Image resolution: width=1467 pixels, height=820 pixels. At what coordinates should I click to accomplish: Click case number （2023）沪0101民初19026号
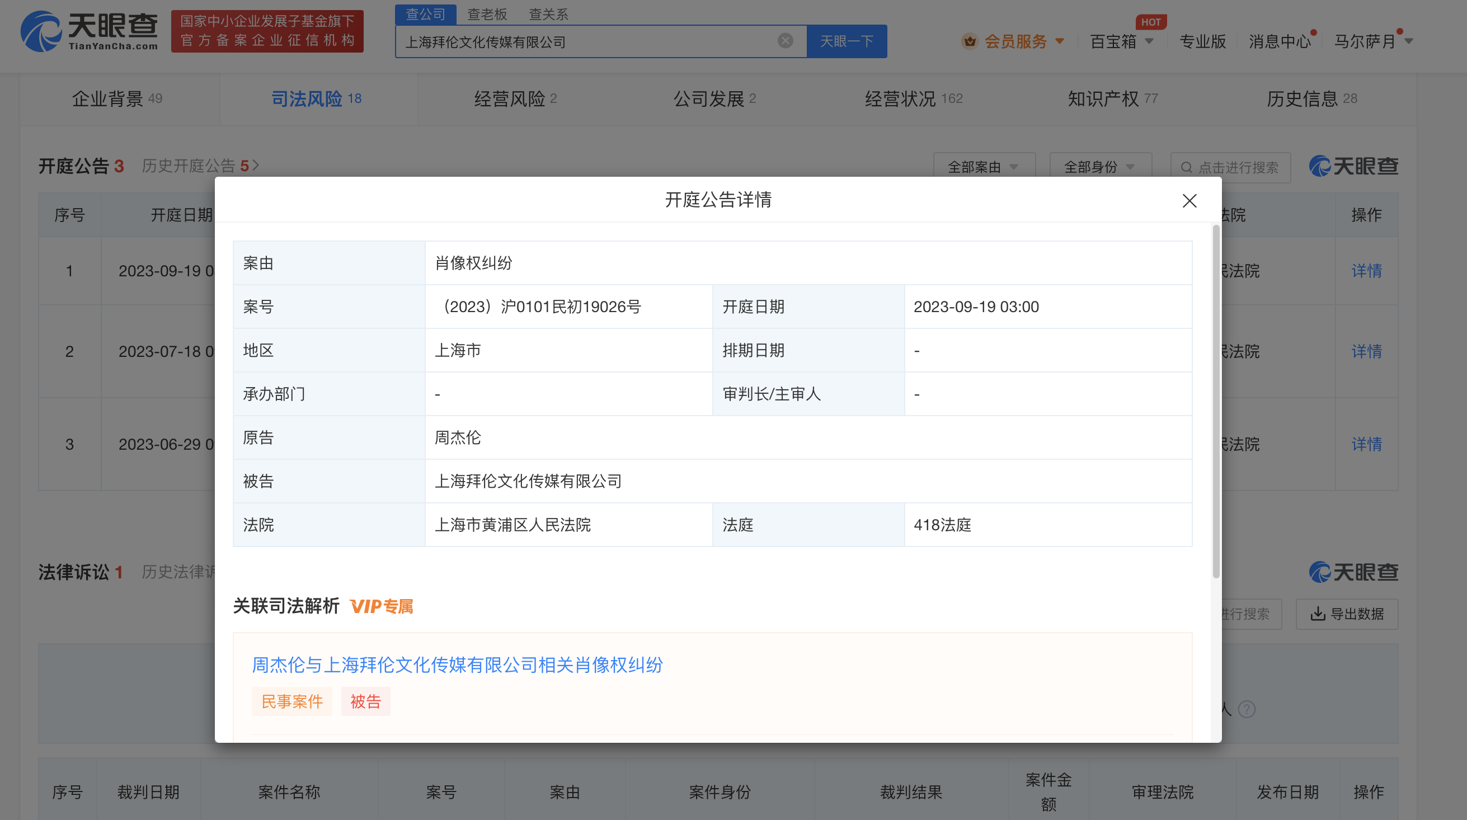coord(538,307)
